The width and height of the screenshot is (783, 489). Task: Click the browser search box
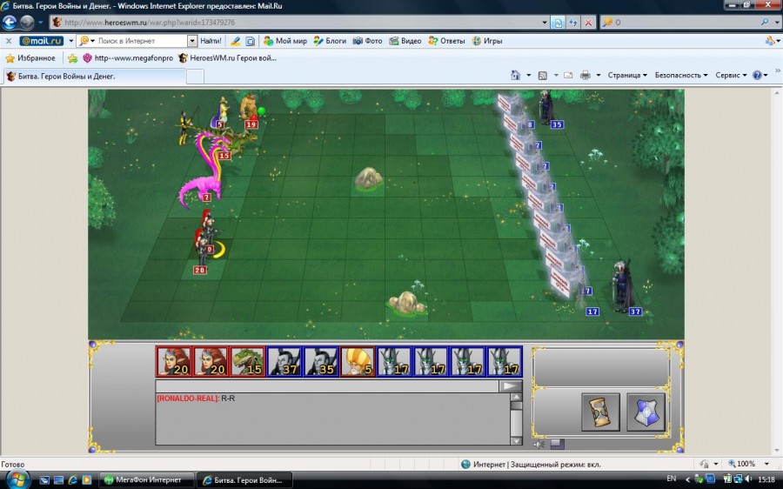[x=681, y=23]
